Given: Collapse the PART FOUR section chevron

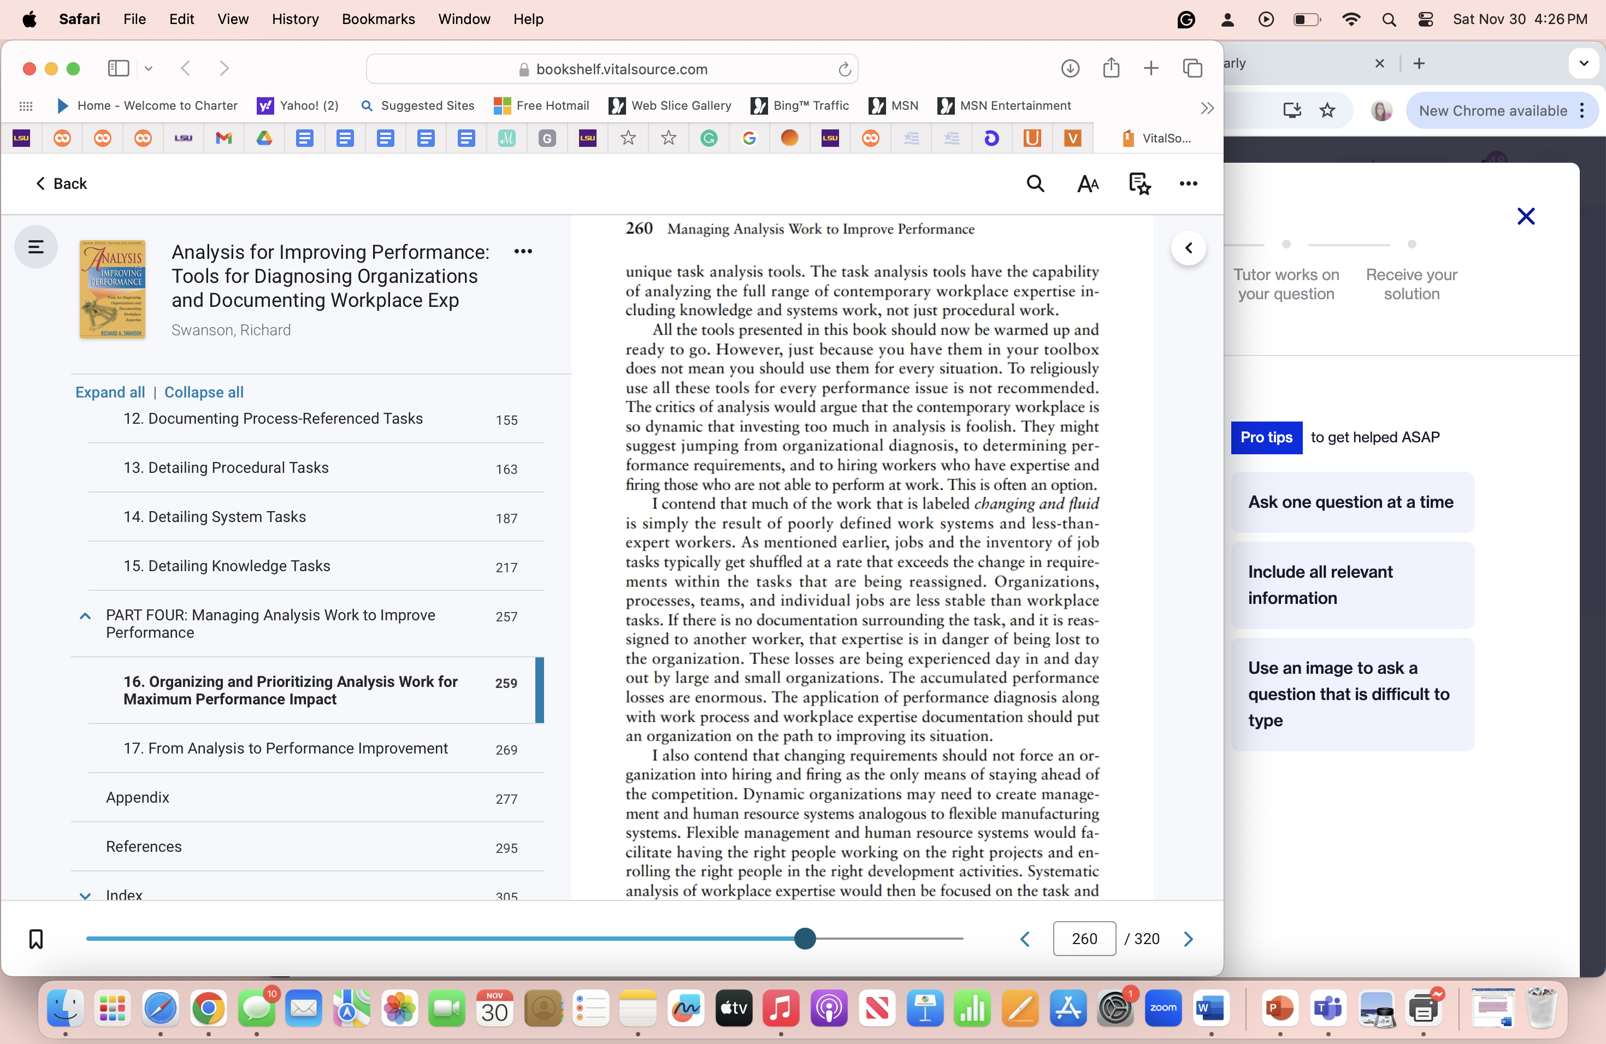Looking at the screenshot, I should point(85,616).
